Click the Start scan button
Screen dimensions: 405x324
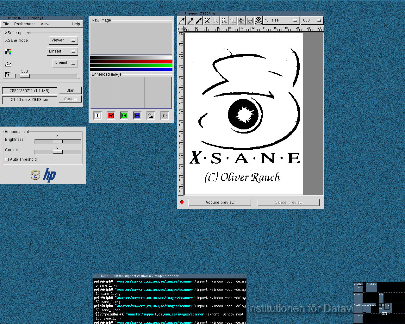point(70,90)
